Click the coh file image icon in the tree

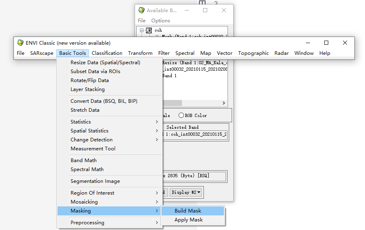(149, 30)
